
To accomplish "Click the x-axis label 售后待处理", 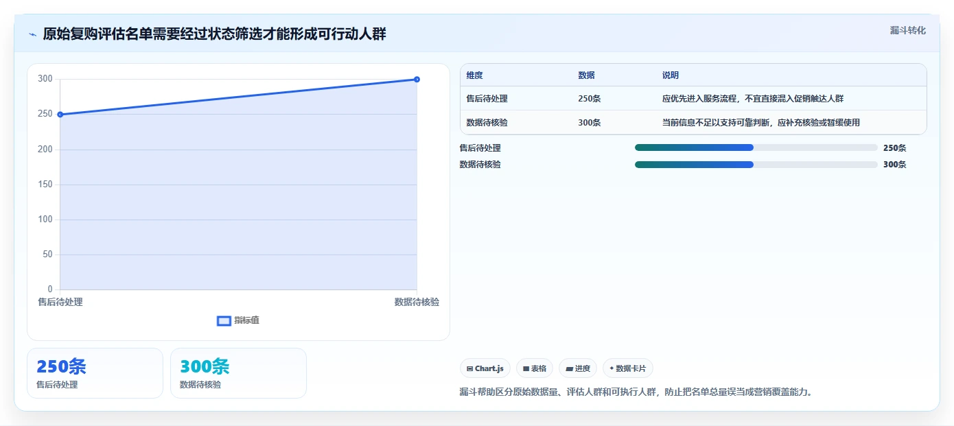I will pyautogui.click(x=60, y=302).
